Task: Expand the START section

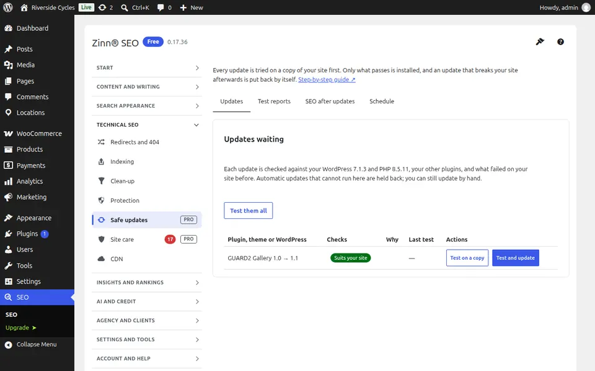Action: tap(147, 68)
